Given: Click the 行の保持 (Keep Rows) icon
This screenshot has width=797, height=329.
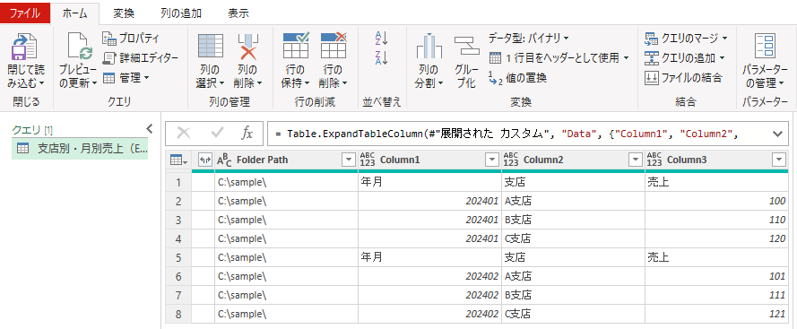Looking at the screenshot, I should (x=296, y=47).
